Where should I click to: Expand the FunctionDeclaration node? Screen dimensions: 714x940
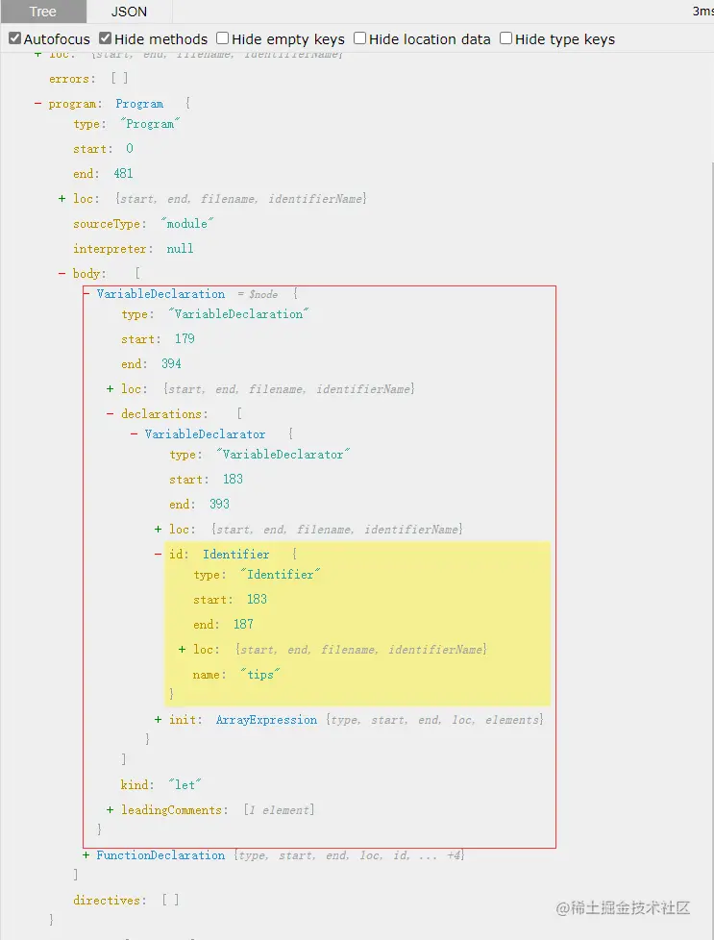(x=86, y=854)
